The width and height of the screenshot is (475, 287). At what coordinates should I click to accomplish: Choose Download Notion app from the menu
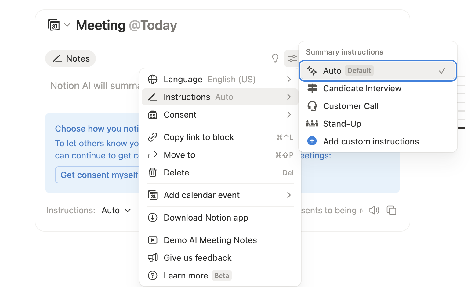coord(206,218)
